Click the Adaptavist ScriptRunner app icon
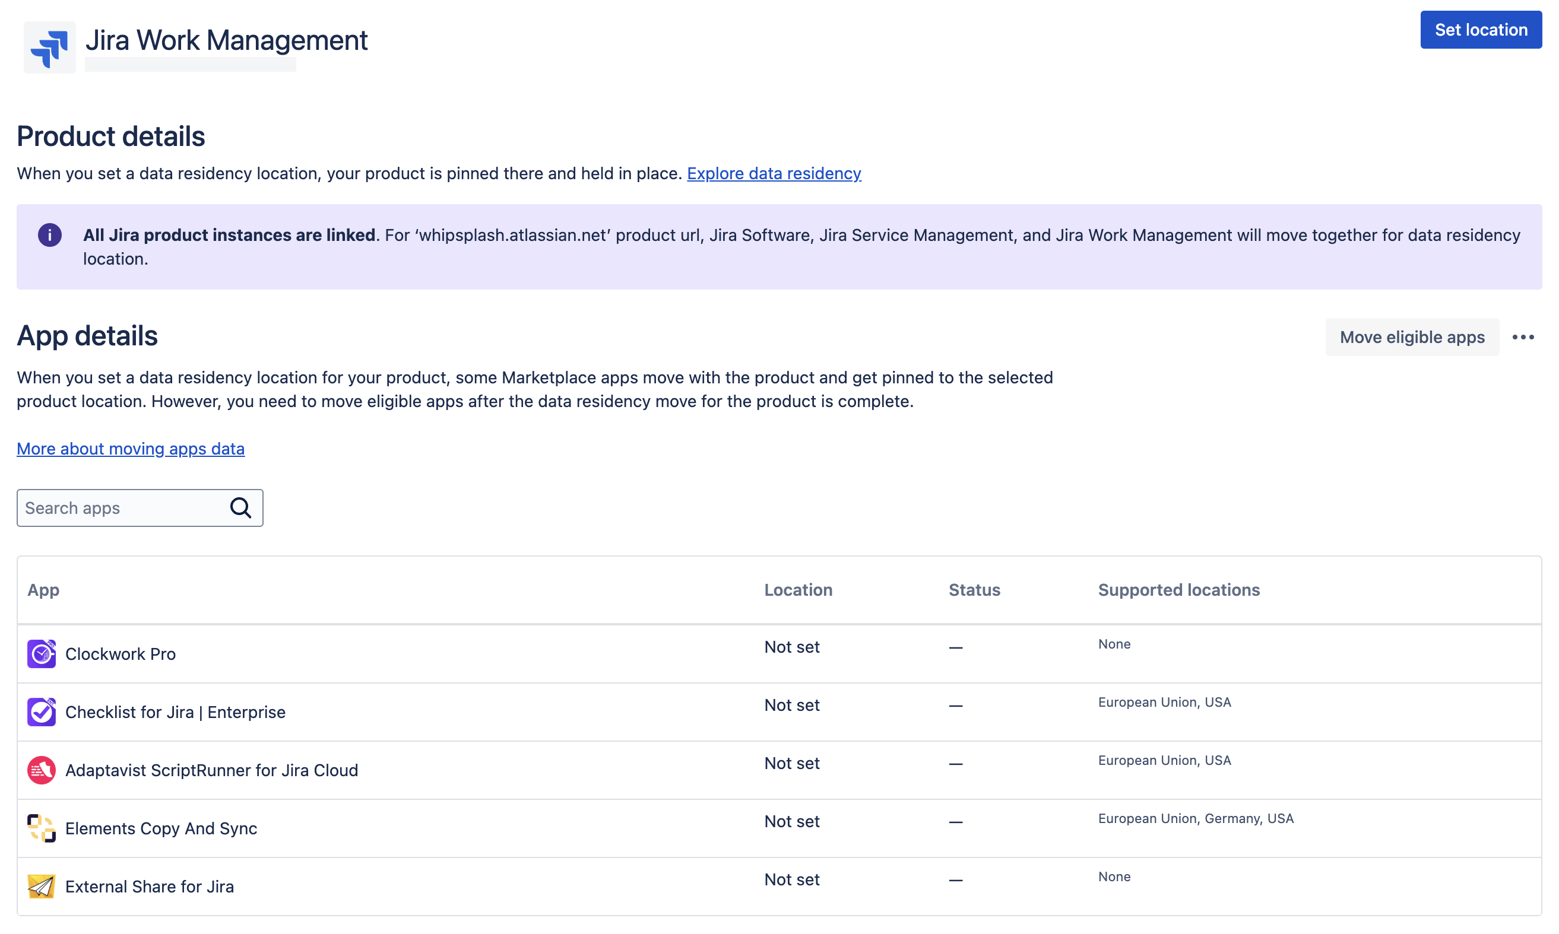The image size is (1559, 934). tap(41, 770)
